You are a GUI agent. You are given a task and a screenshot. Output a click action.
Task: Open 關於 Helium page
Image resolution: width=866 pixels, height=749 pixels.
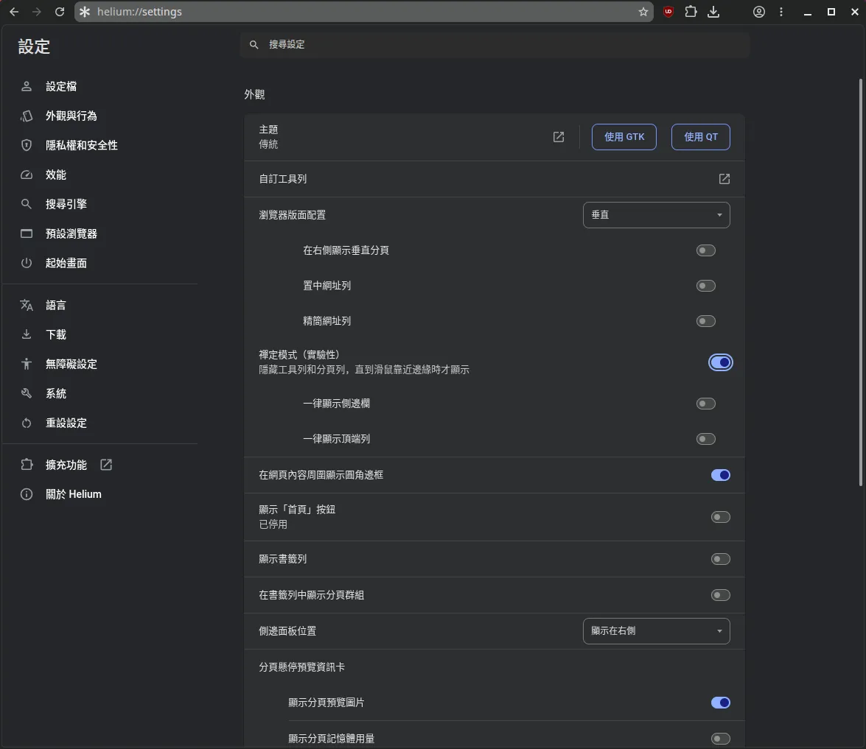[x=73, y=494]
